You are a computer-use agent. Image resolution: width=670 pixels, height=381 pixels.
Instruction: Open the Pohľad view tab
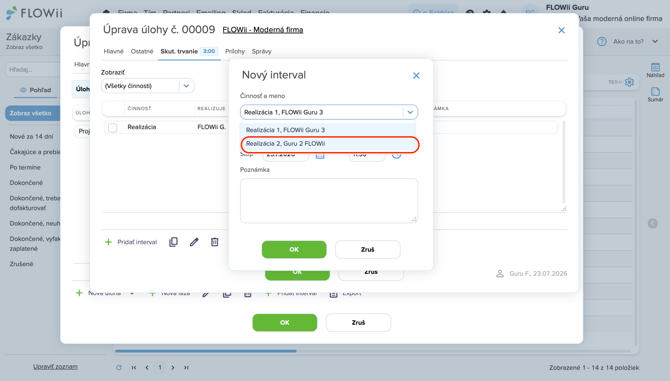(x=35, y=90)
